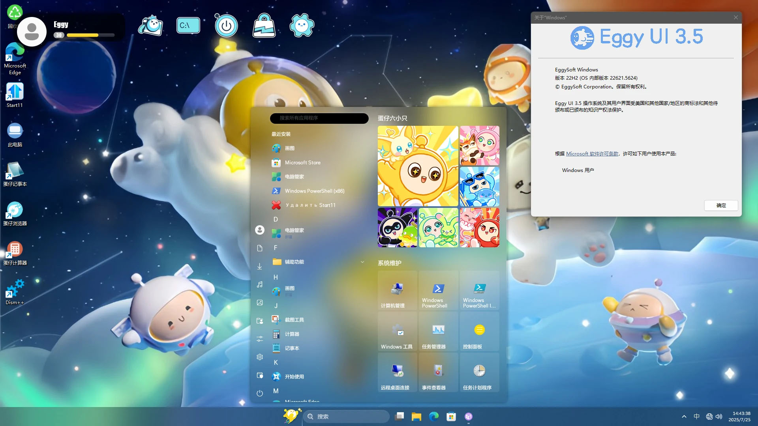Open Downloads icon in start sidebar
The image size is (758, 426).
[260, 266]
